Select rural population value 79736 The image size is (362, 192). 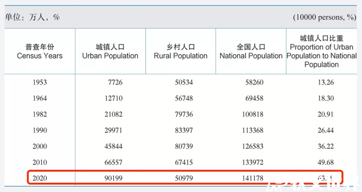click(184, 115)
